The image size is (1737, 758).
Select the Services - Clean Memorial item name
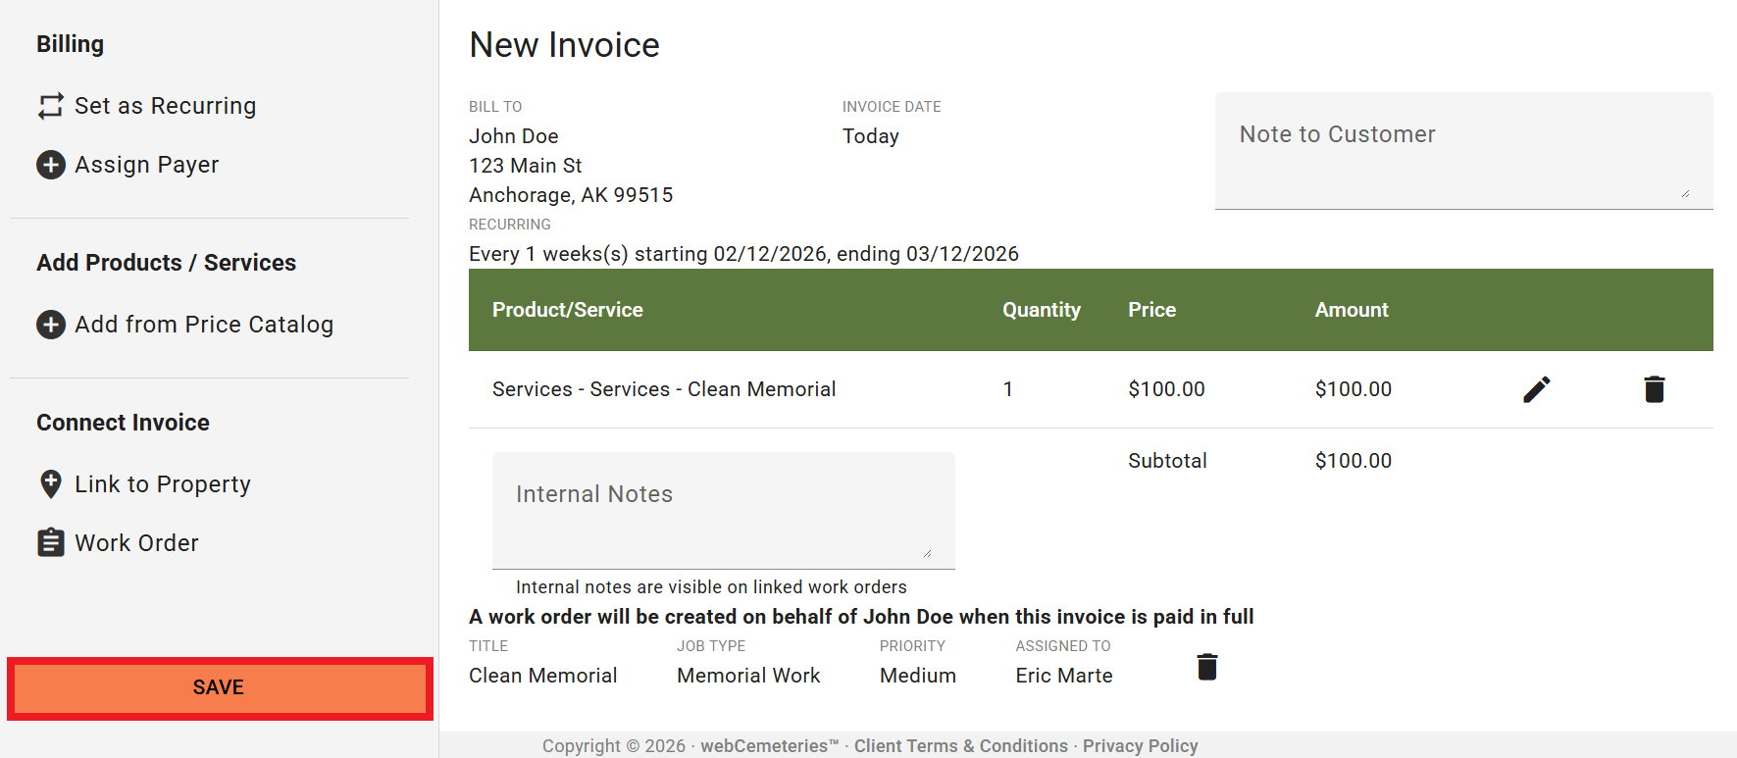664,389
